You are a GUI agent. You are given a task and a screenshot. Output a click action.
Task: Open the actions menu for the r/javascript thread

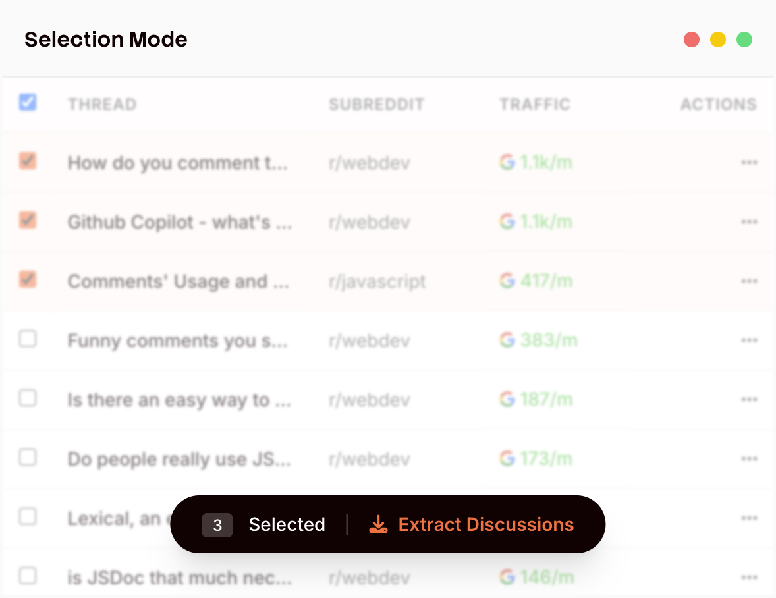click(750, 281)
